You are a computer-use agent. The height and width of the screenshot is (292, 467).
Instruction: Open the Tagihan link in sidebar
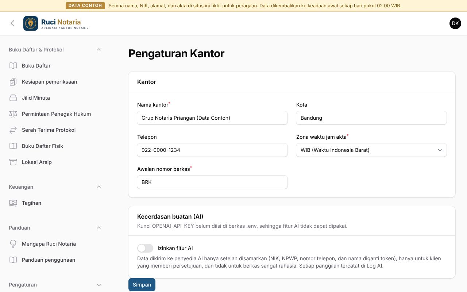55,203
